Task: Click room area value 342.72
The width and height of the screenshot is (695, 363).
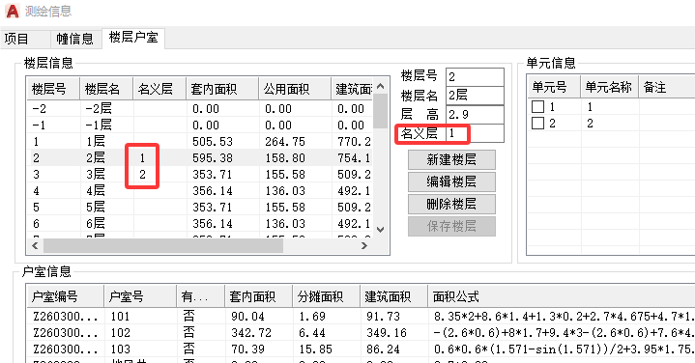Action: [x=251, y=333]
